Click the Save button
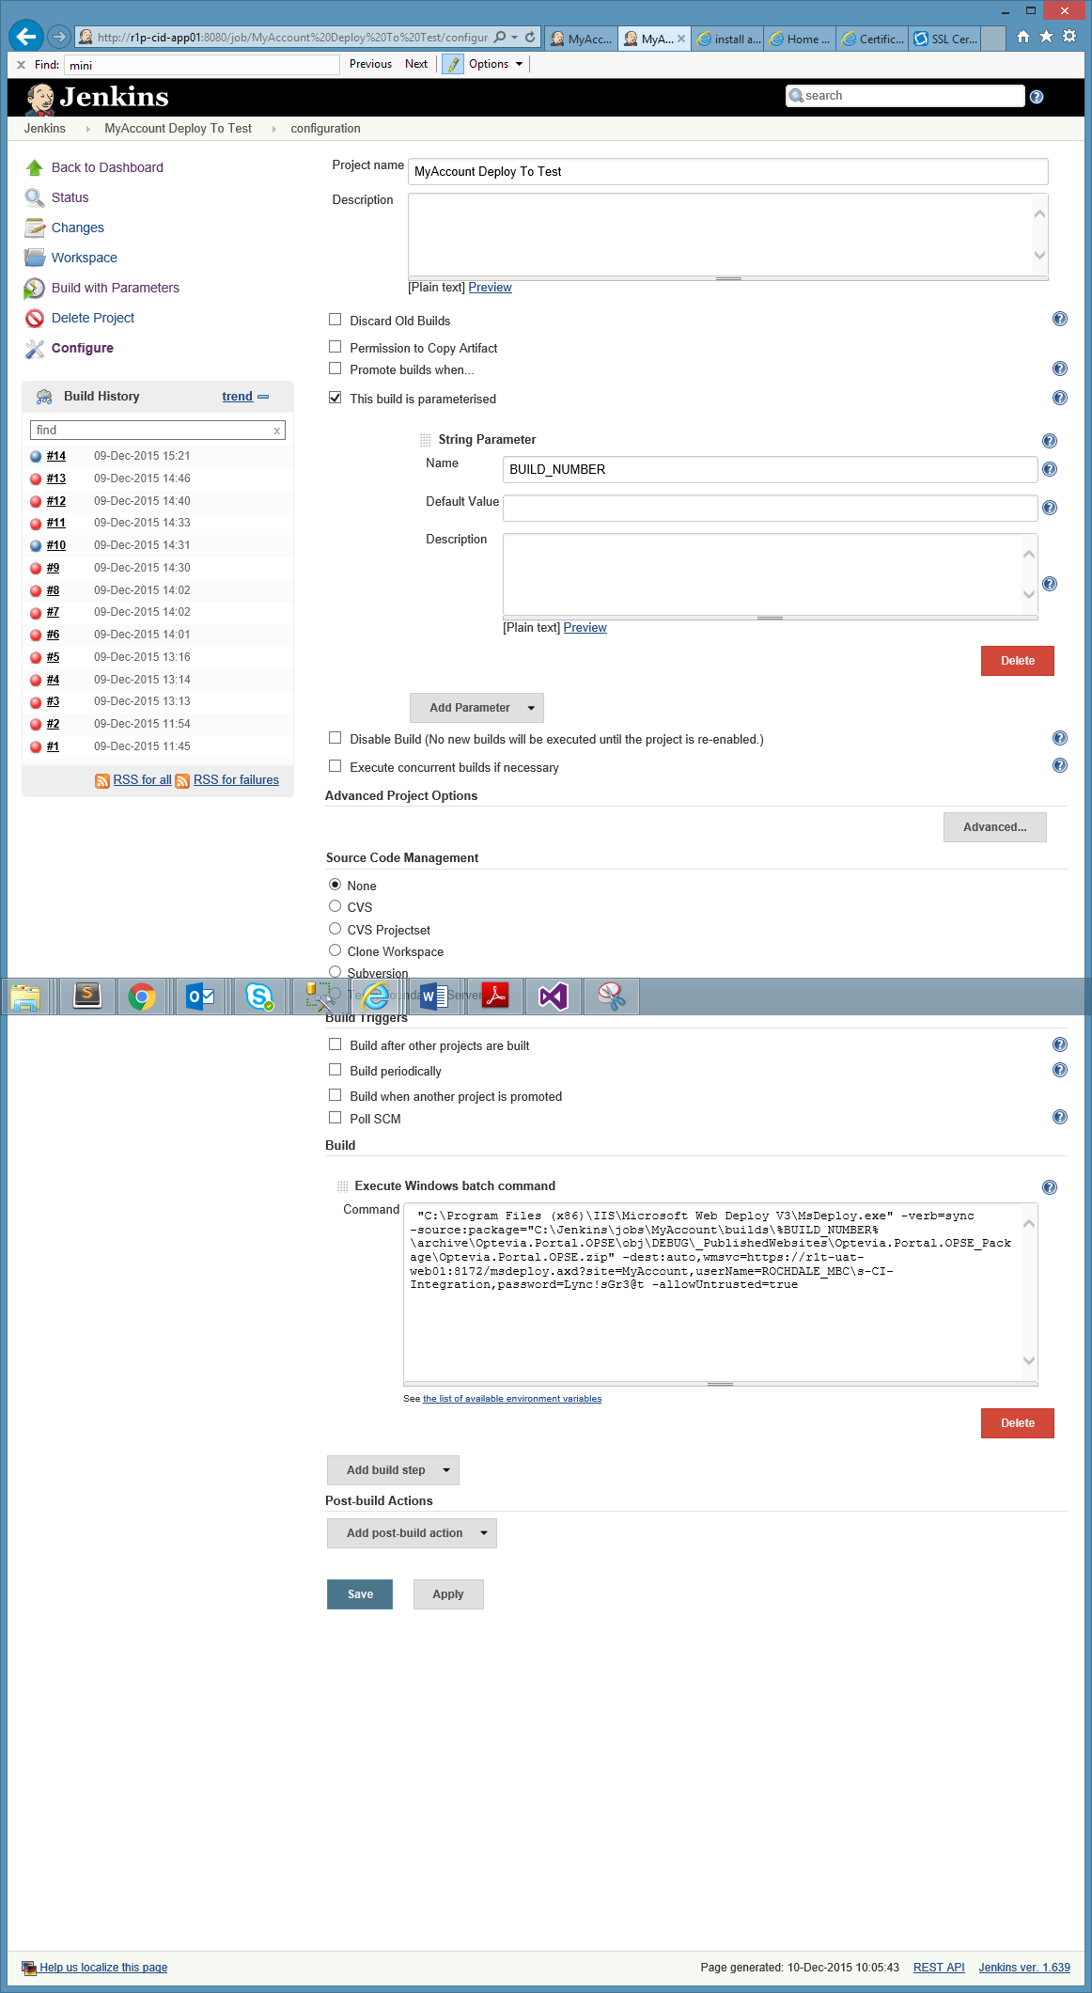The height and width of the screenshot is (1993, 1092). coord(360,1594)
